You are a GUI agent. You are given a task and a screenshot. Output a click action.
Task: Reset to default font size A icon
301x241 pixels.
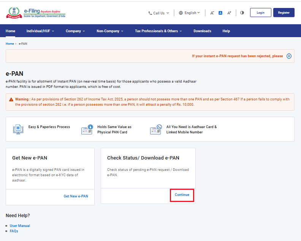pyautogui.click(x=220, y=13)
